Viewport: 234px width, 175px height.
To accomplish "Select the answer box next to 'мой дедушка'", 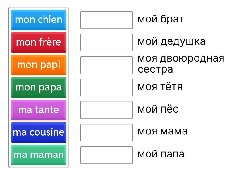I will (x=106, y=42).
